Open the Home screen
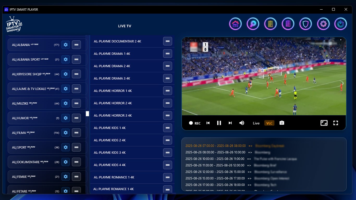The height and width of the screenshot is (200, 356). pos(235,24)
